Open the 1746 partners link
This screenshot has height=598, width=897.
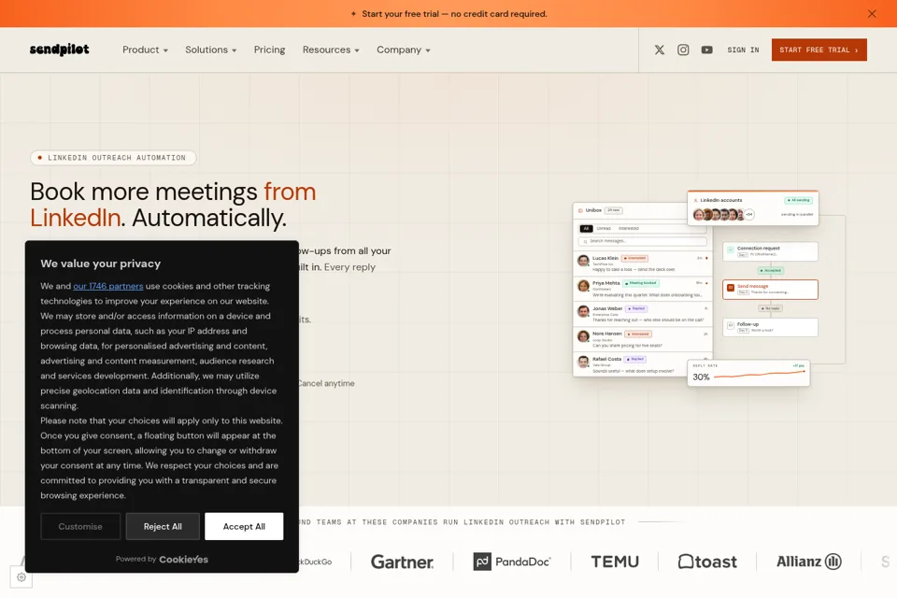point(108,286)
